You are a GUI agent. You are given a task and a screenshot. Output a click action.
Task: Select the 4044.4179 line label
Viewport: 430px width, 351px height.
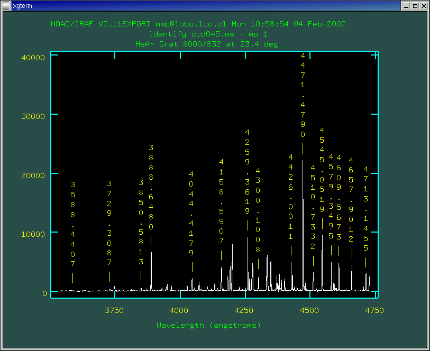tap(191, 213)
